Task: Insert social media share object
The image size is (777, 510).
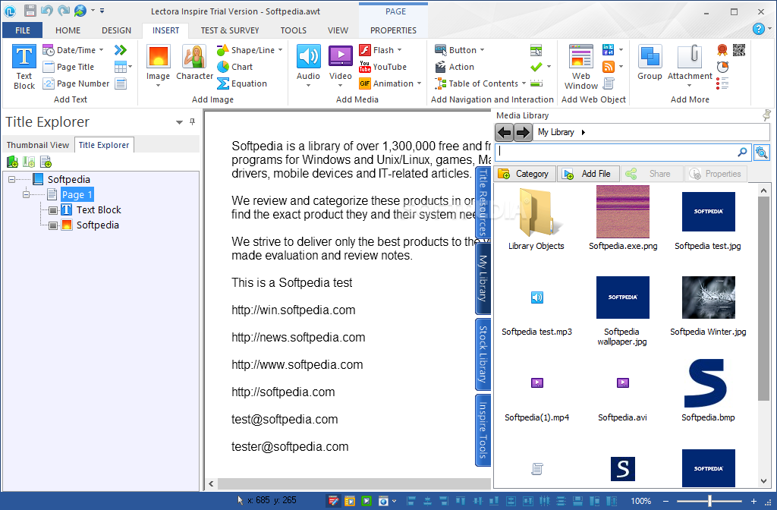Action: click(x=608, y=50)
